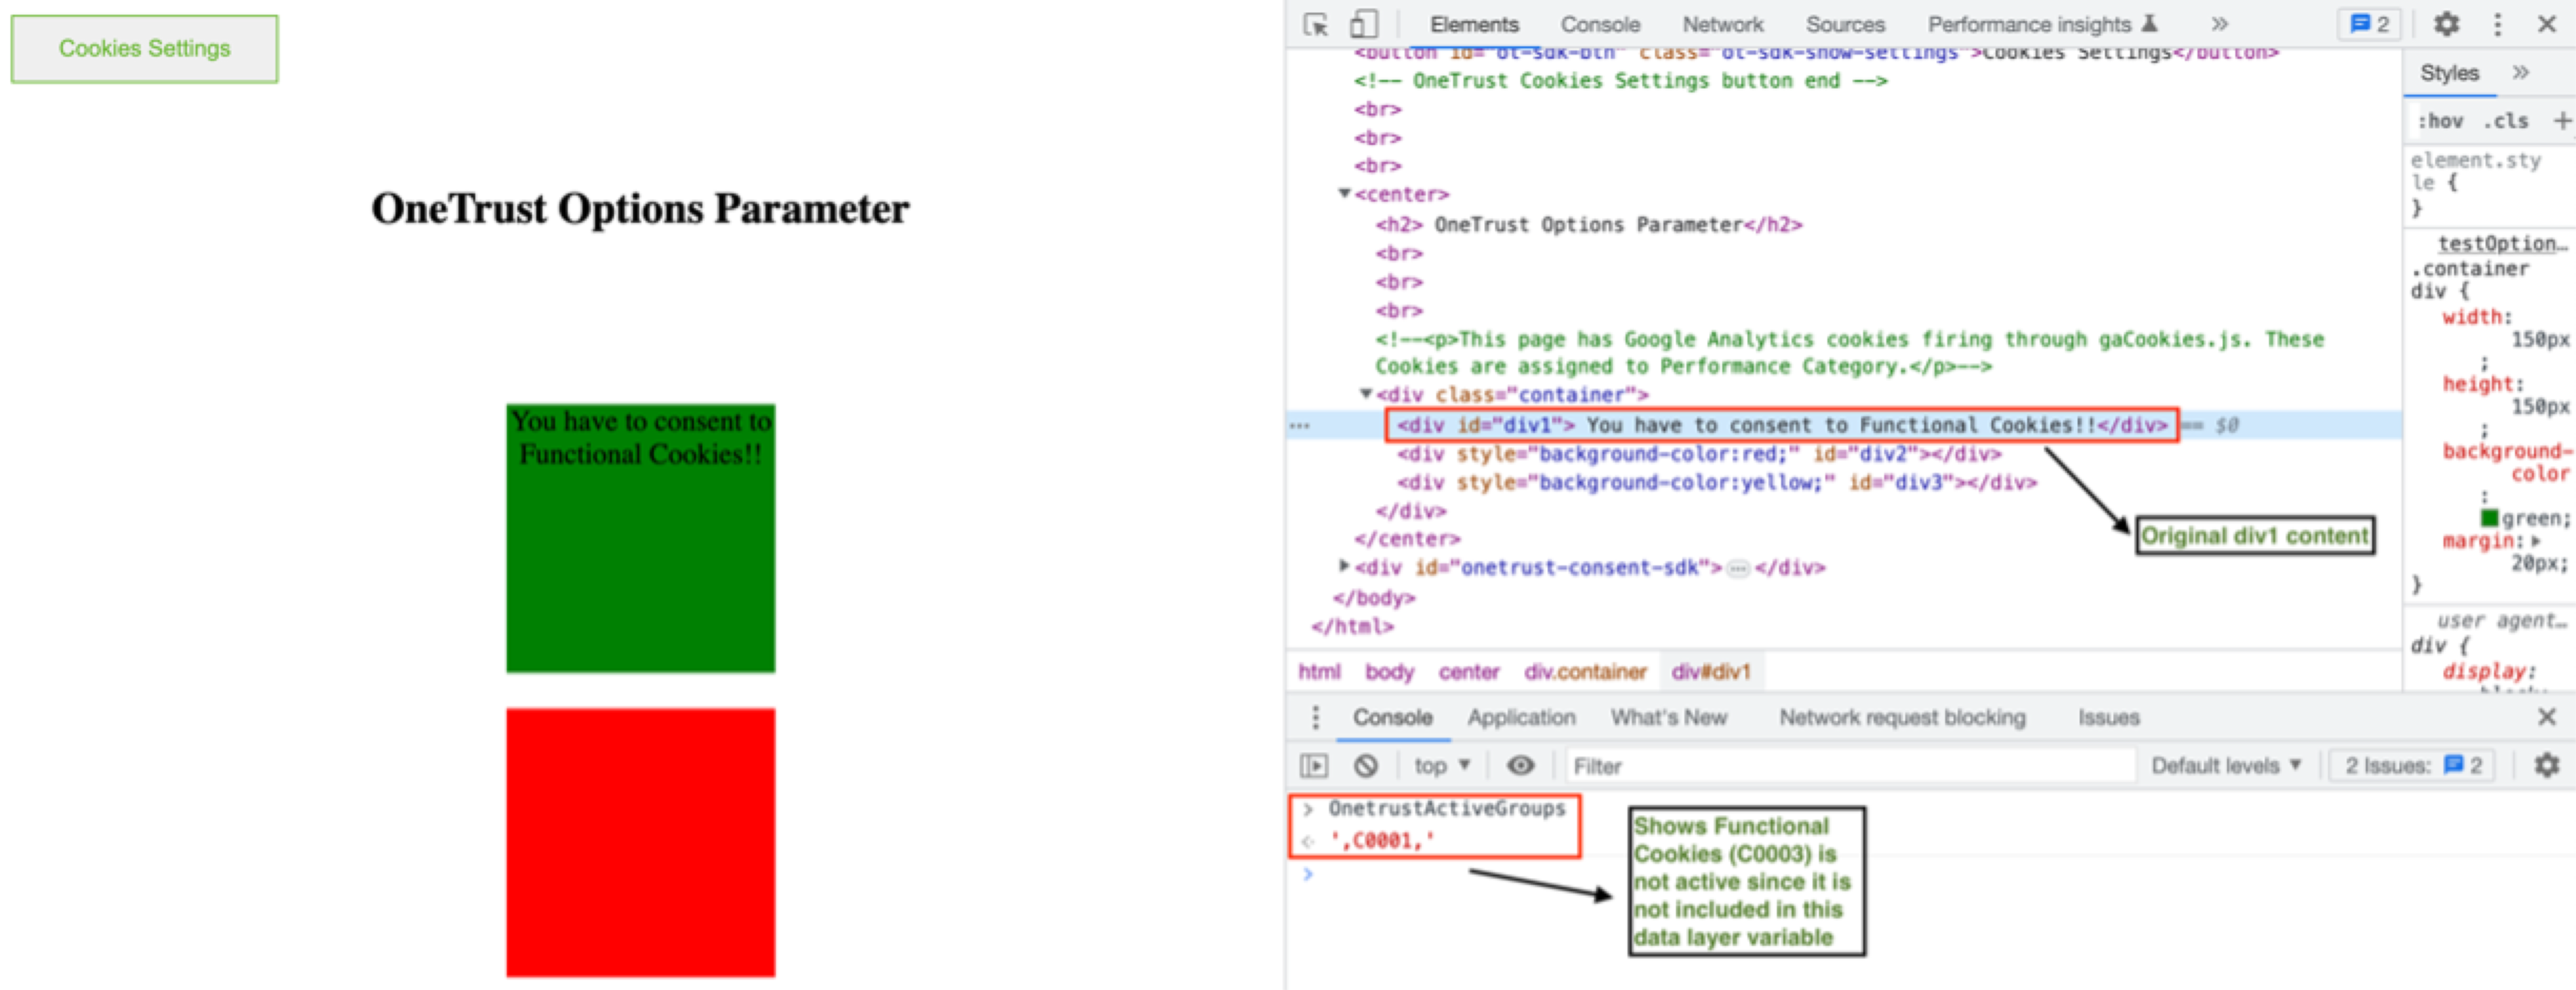The width and height of the screenshot is (2576, 990).
Task: Open the Default levels dropdown
Action: click(x=2226, y=766)
